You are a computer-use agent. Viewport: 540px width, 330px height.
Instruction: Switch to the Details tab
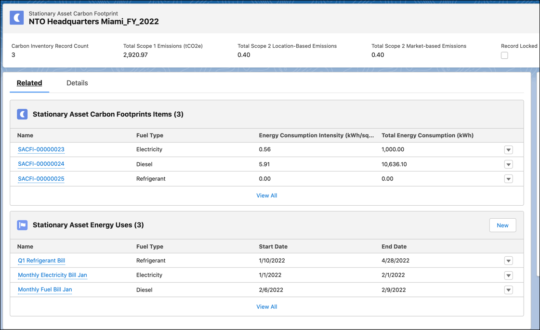click(x=77, y=82)
